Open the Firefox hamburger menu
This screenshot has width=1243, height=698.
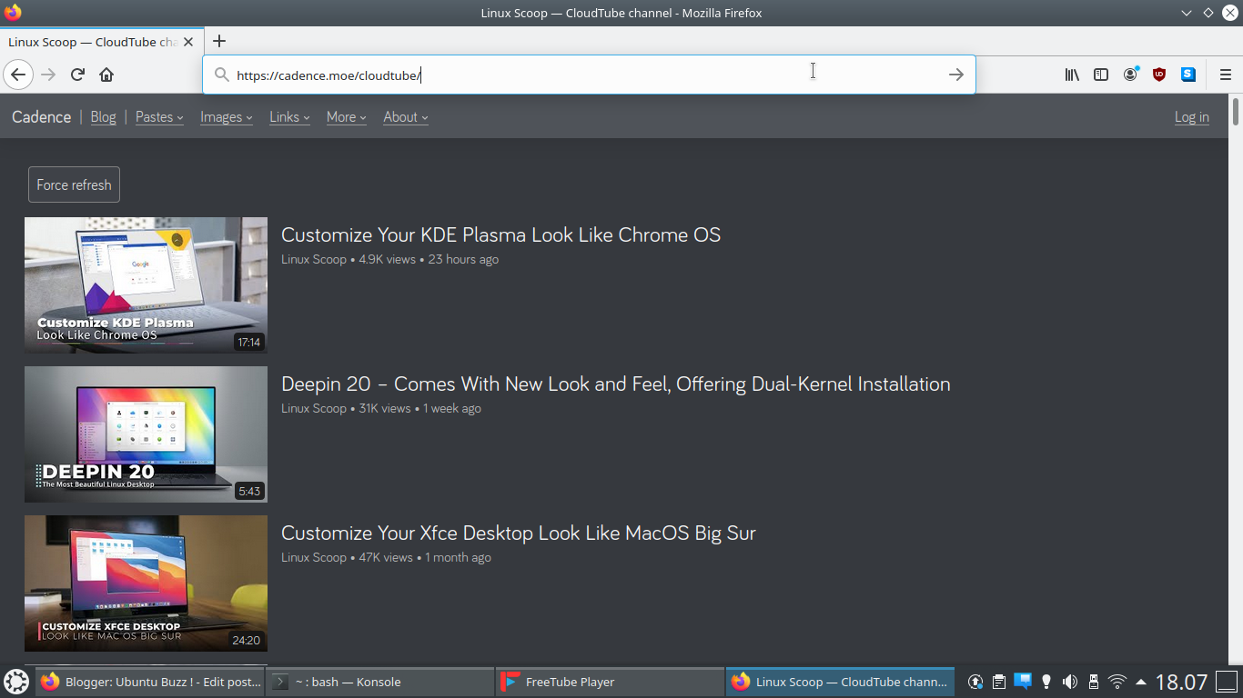click(1225, 75)
